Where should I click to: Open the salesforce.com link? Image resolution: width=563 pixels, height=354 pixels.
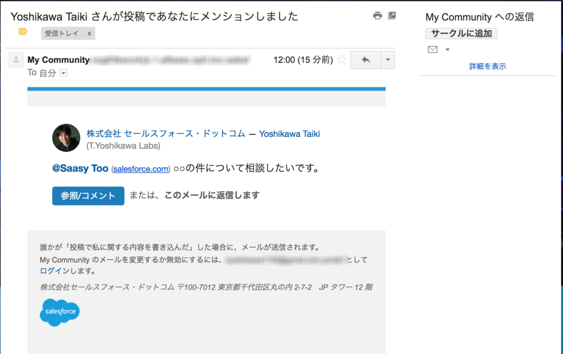139,169
